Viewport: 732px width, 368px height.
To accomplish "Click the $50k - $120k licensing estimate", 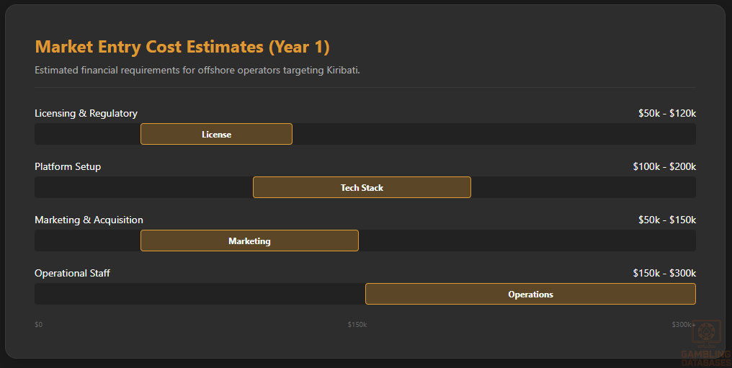I will click(666, 113).
